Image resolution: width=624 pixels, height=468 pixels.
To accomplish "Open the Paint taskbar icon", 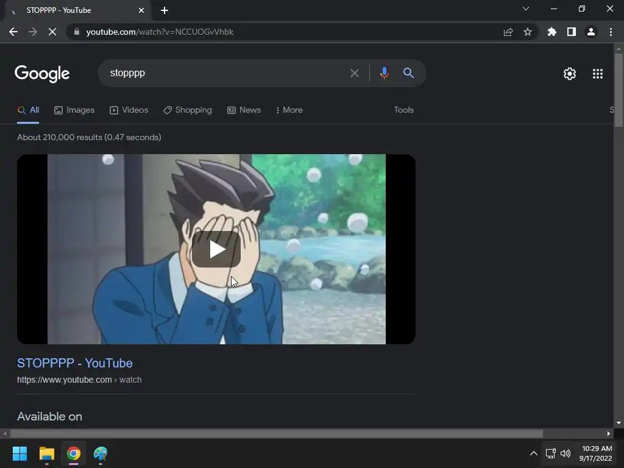I will coord(101,453).
